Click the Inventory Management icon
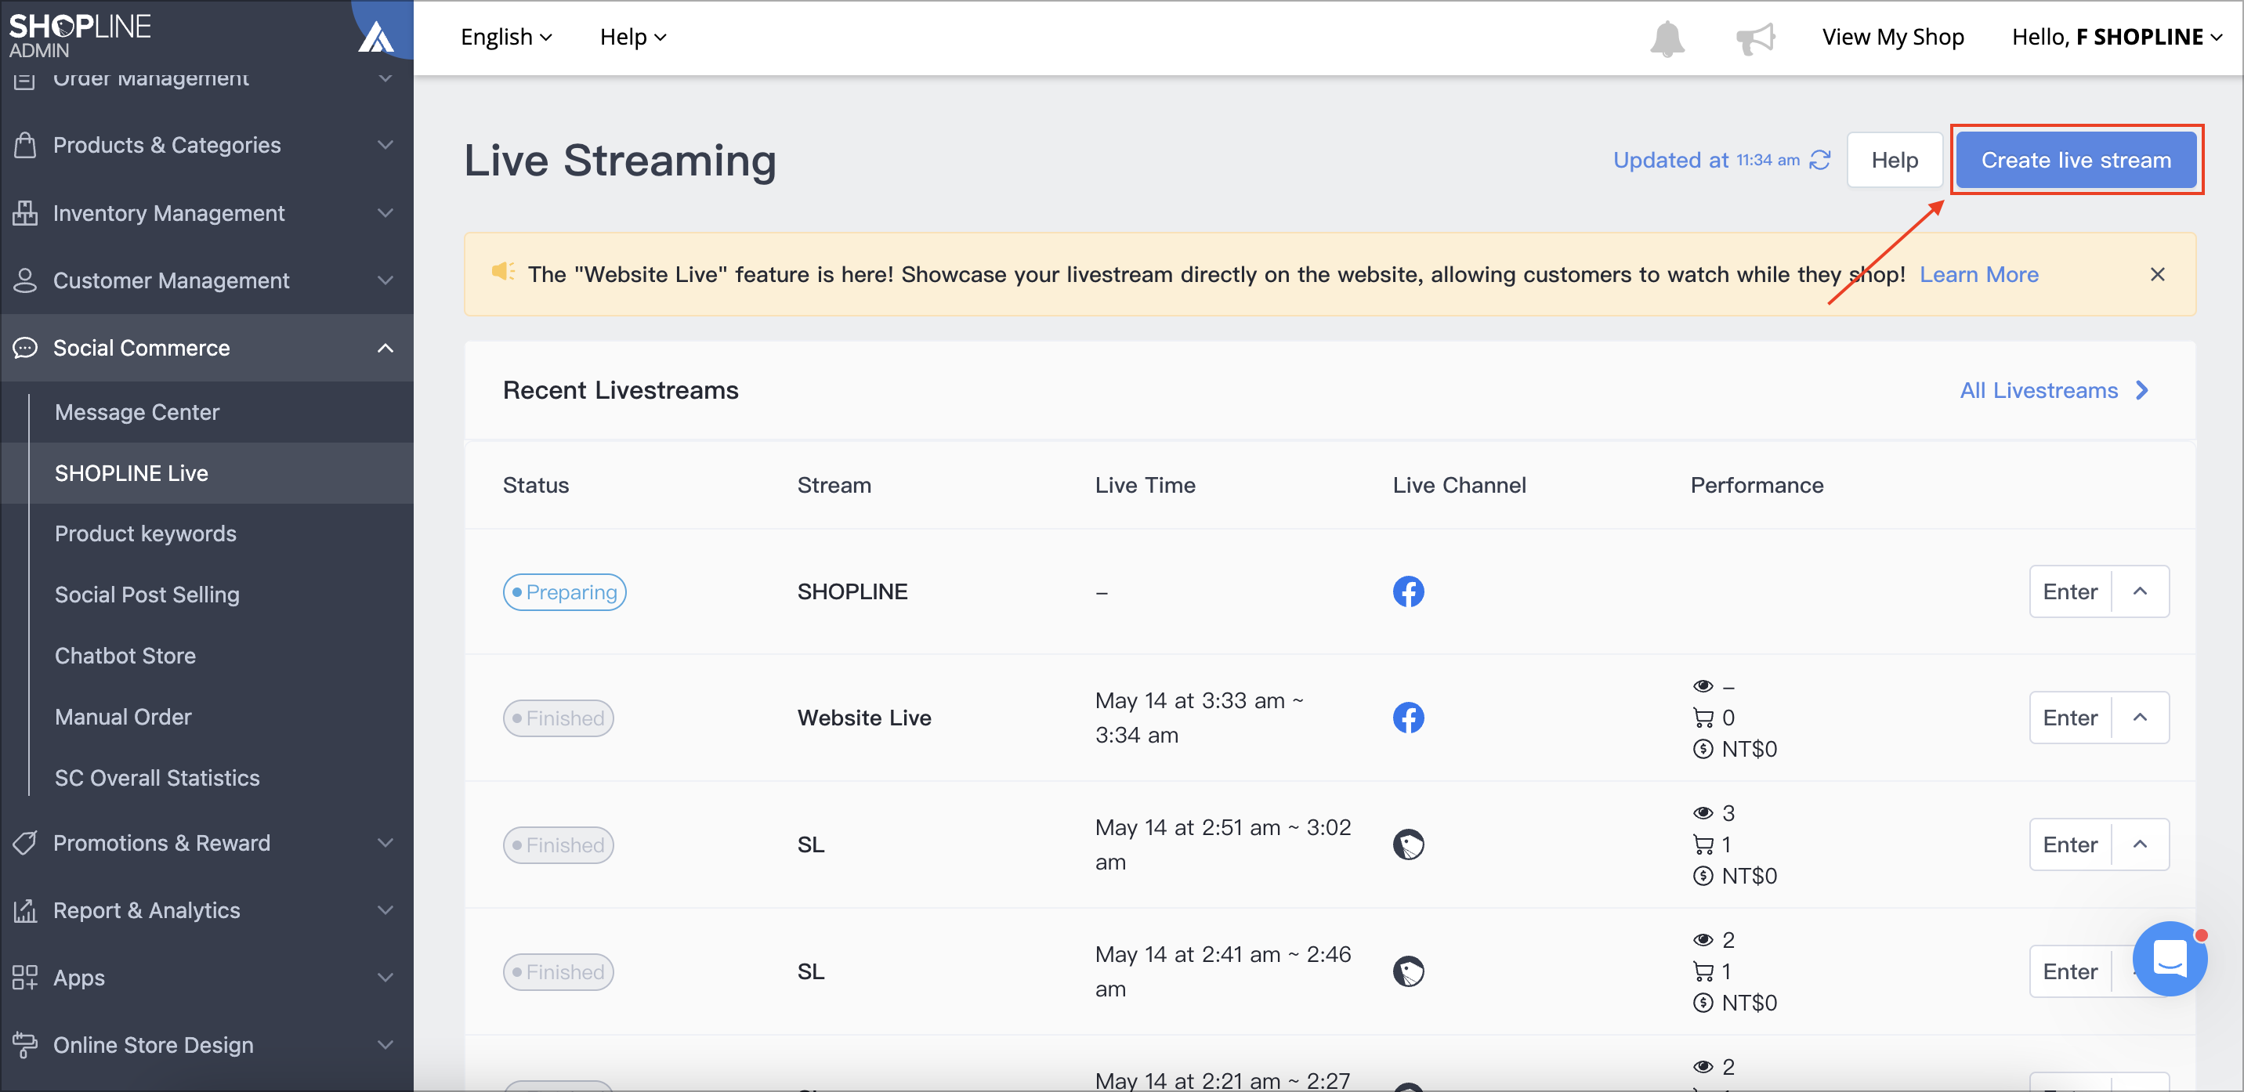2244x1092 pixels. pos(25,212)
